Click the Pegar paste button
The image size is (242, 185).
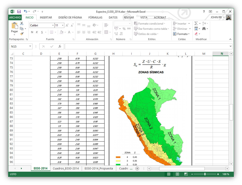(x=15, y=28)
